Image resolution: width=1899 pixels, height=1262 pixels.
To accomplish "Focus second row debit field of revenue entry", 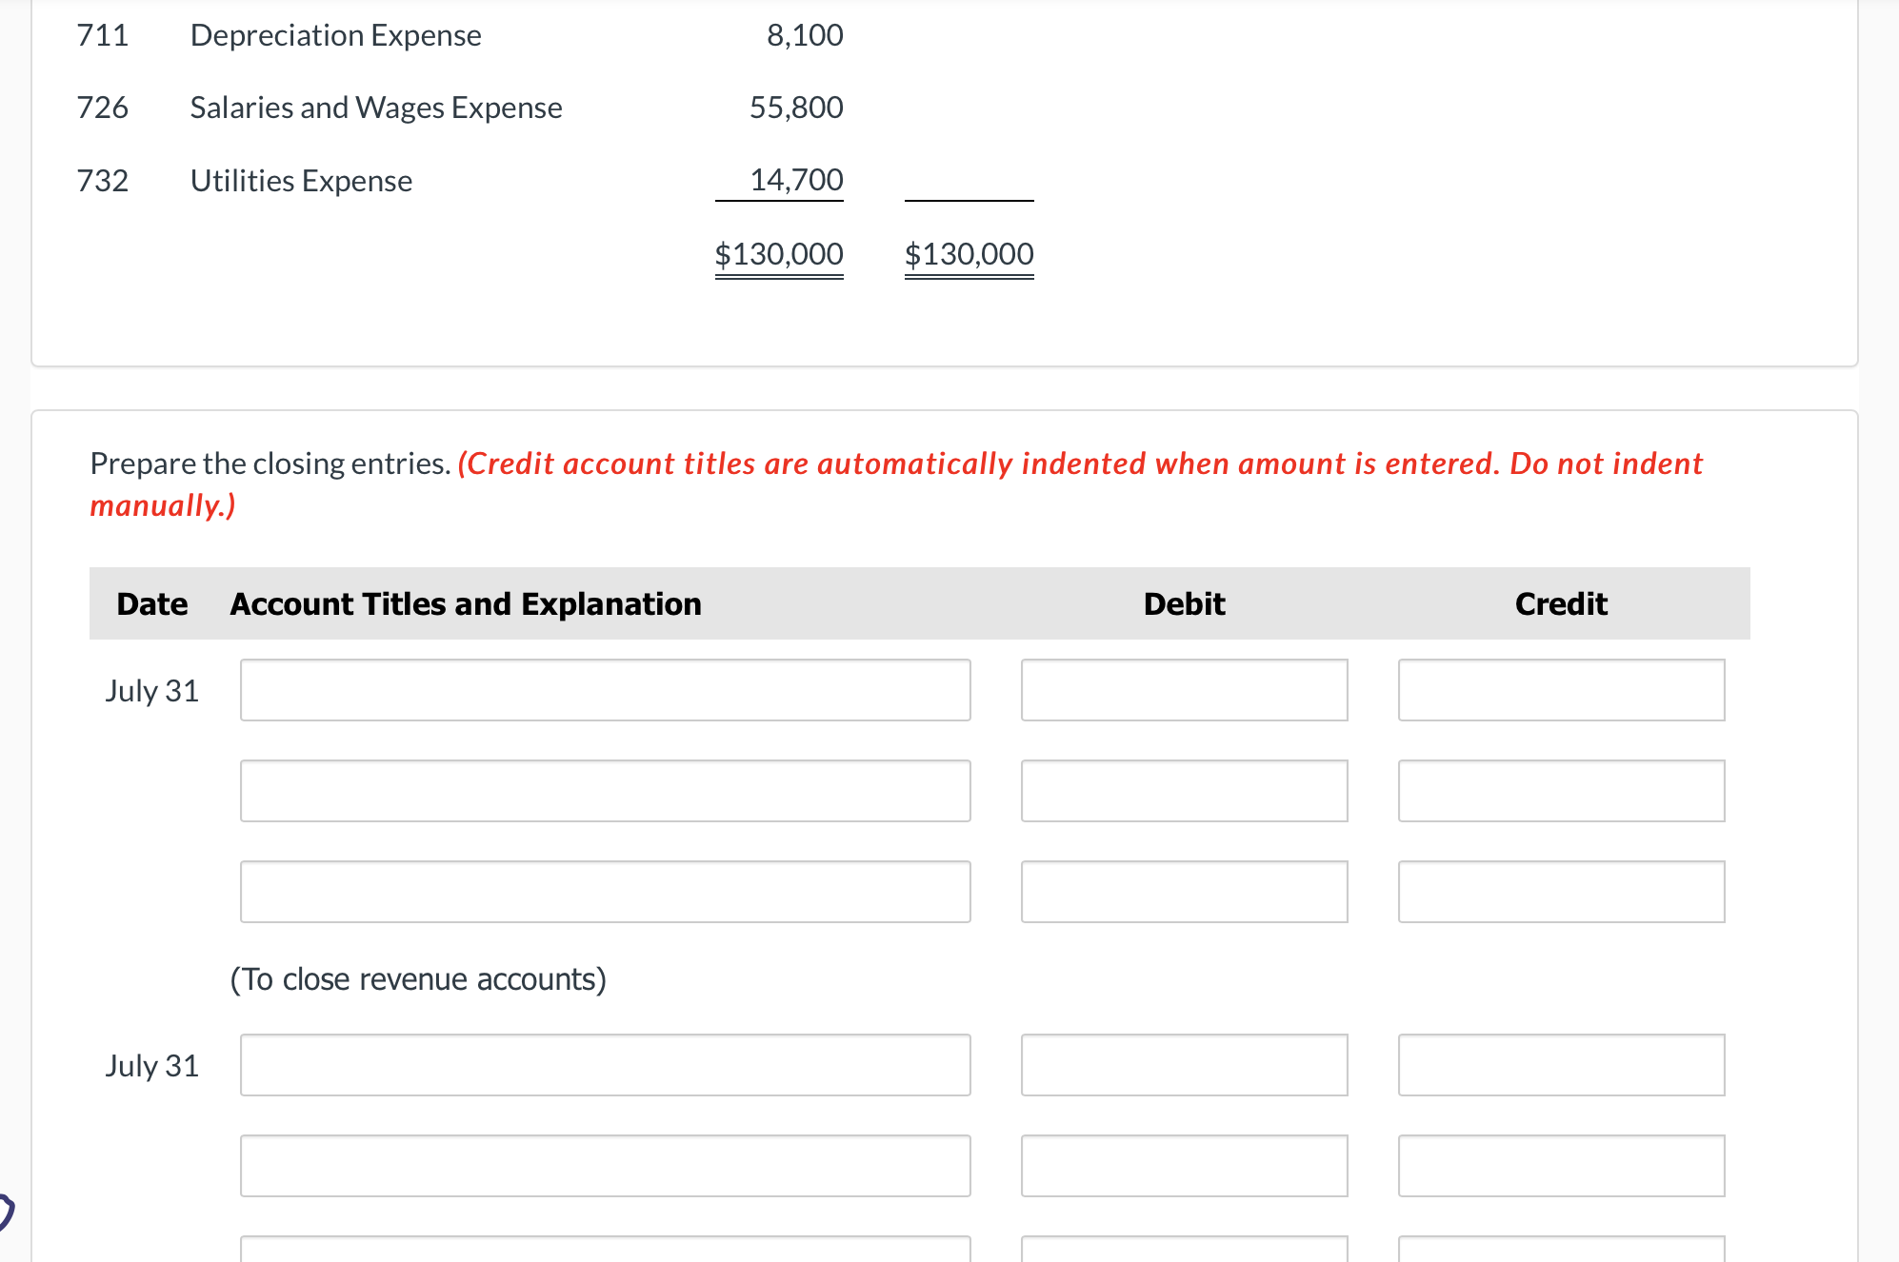I will point(1184,791).
